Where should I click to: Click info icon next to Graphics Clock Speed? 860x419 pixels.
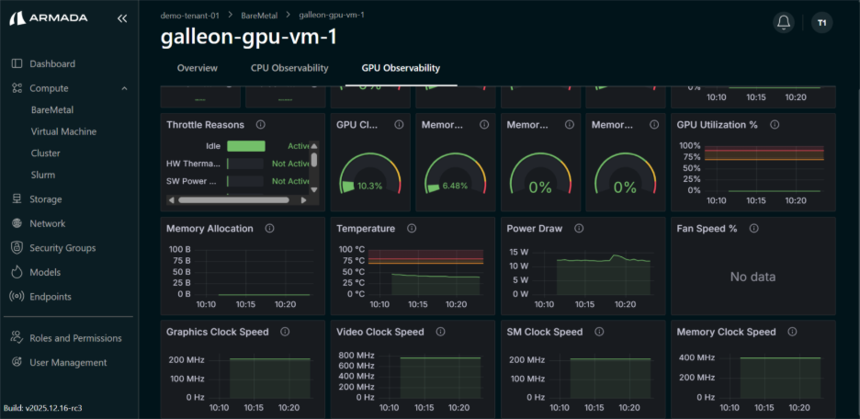[x=285, y=332]
